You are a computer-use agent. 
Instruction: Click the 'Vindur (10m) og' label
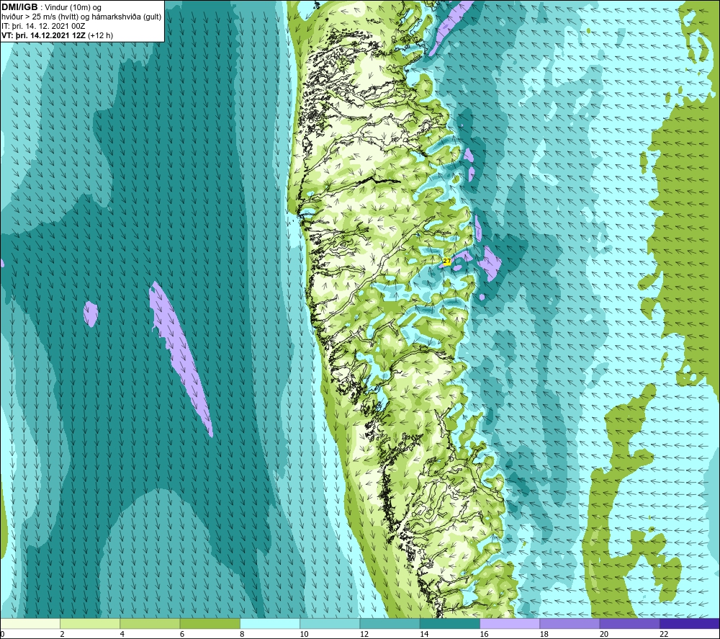74,7
